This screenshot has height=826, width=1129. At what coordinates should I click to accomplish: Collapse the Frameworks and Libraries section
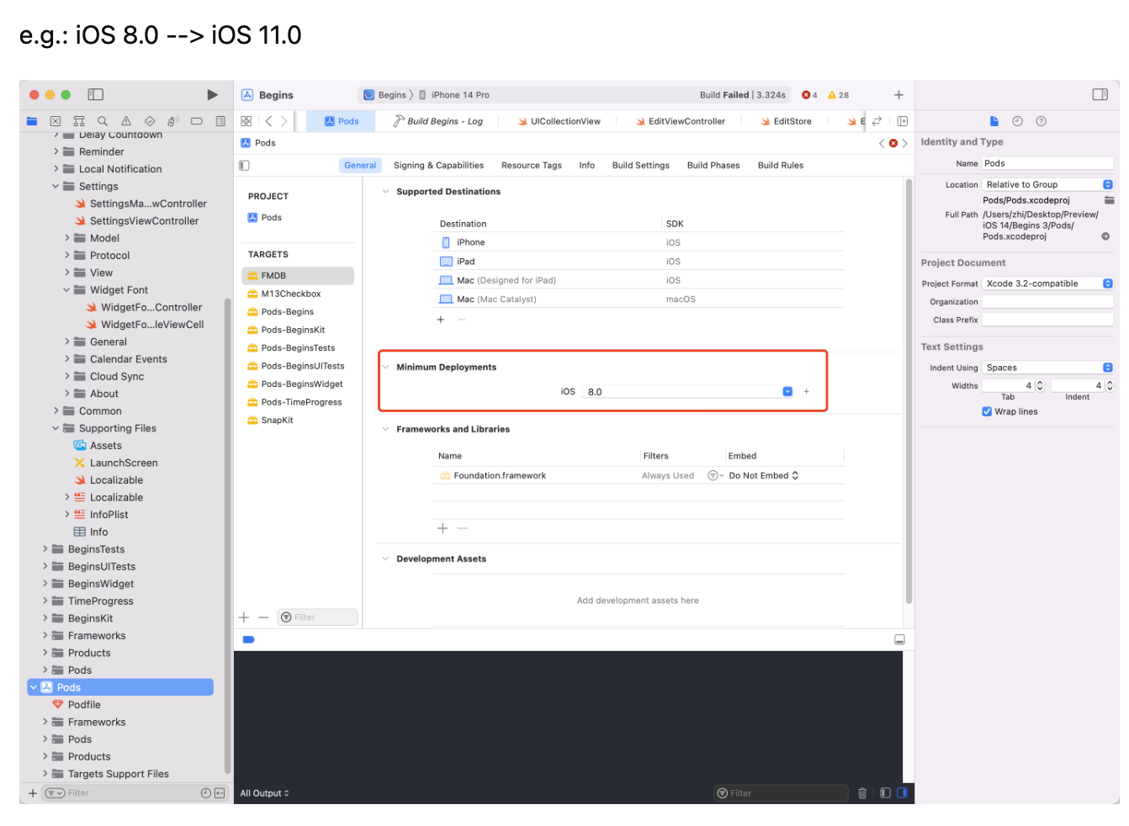(385, 429)
